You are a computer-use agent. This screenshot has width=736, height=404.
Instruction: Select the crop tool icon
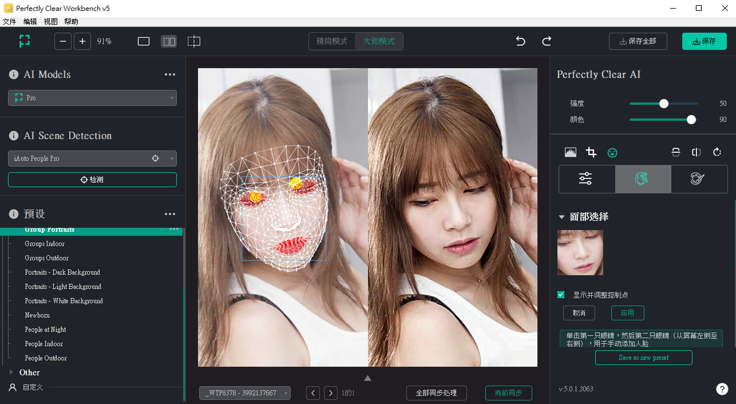[x=591, y=152]
